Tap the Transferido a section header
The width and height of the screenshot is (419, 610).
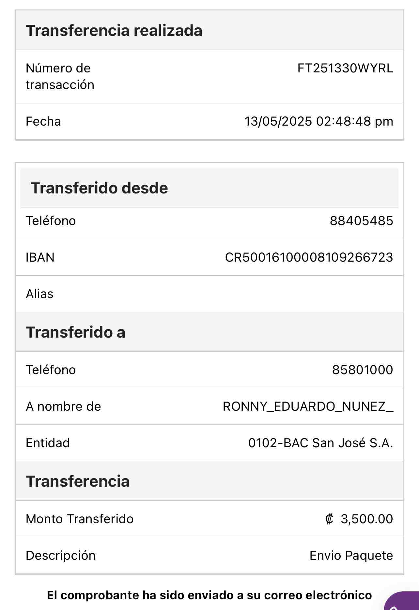(75, 332)
